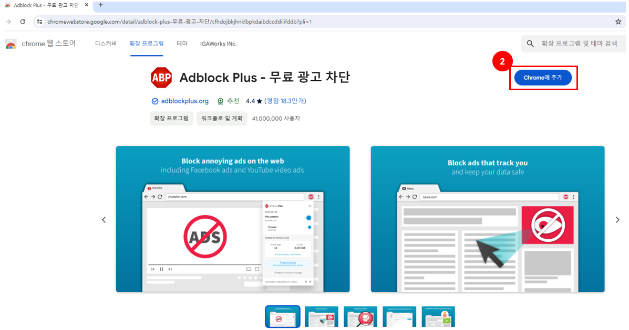Screen dimensions: 629x330
Task: Open the adblockplus.org link
Action: pos(185,101)
